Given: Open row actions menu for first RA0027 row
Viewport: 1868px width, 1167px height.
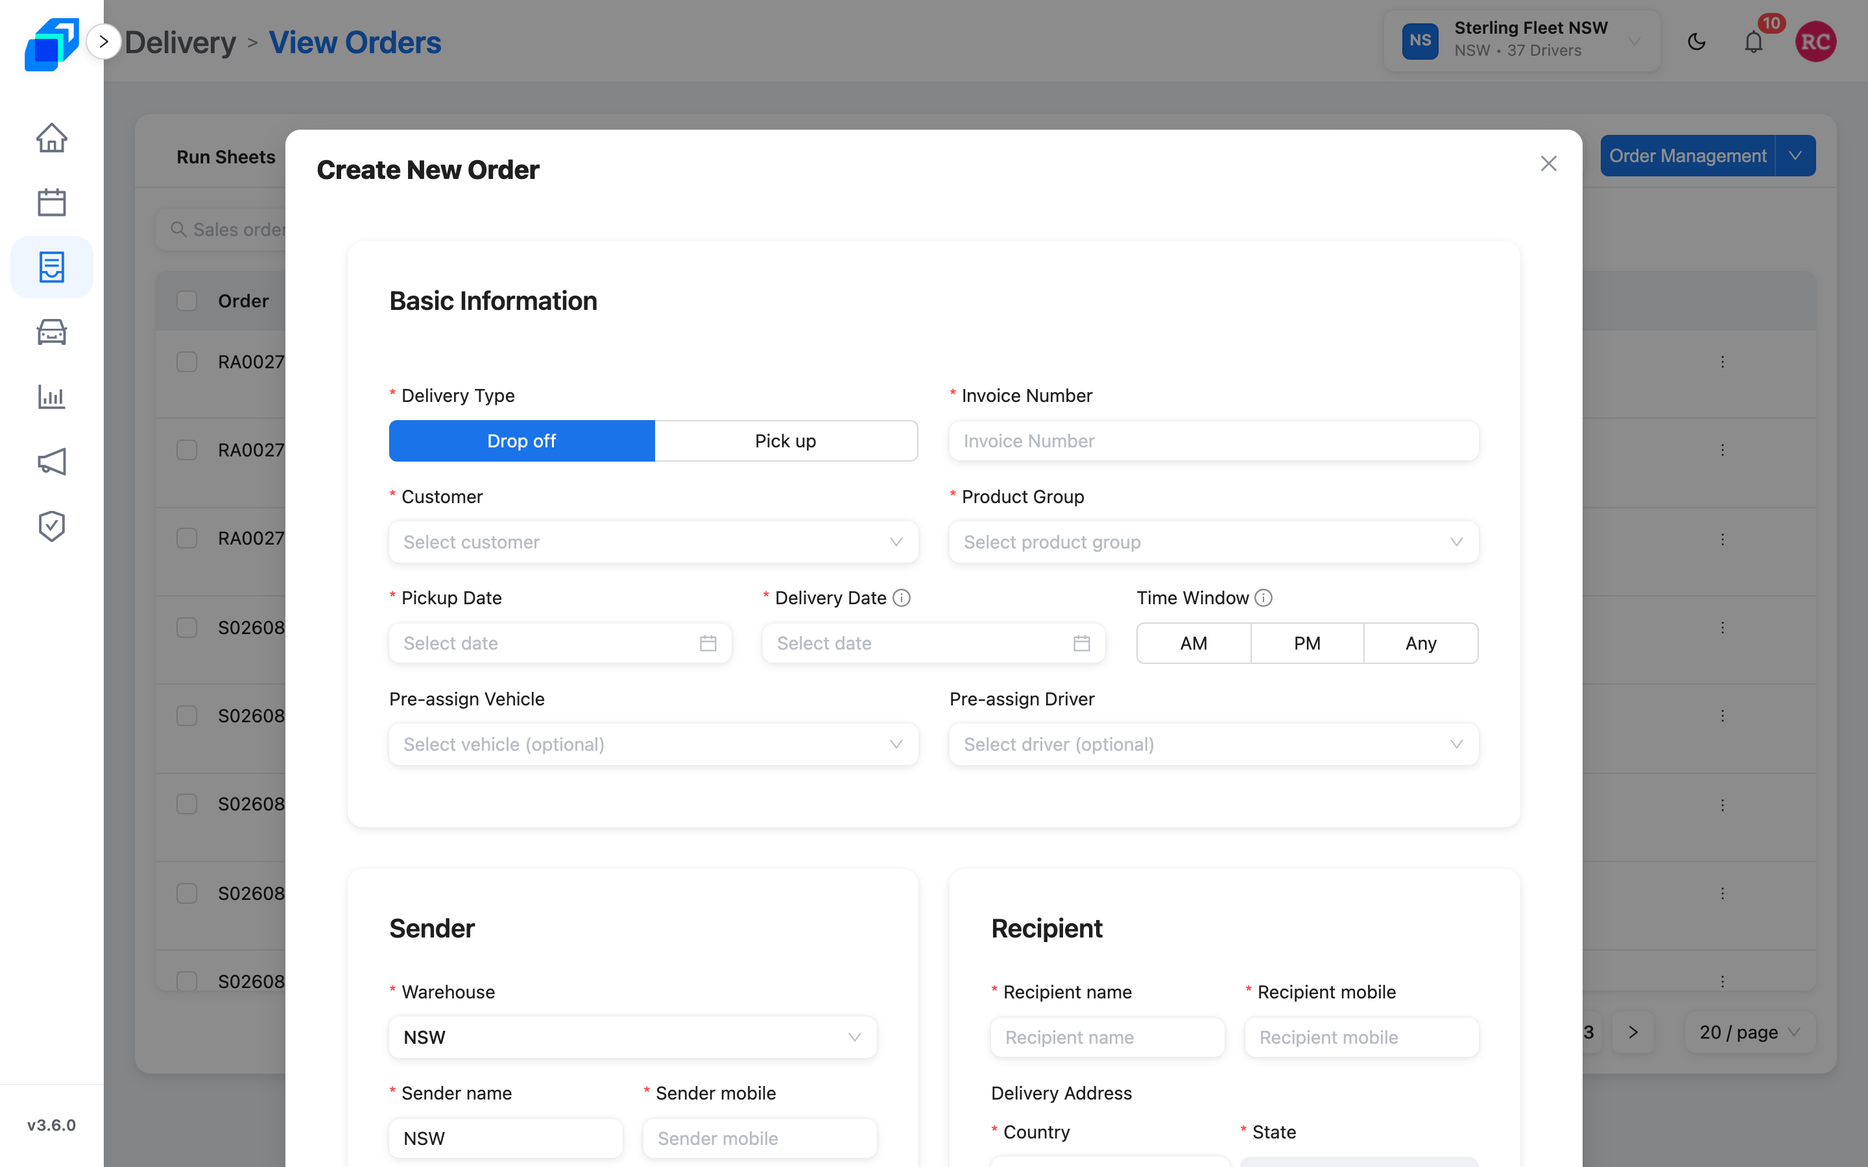Looking at the screenshot, I should coord(1722,362).
